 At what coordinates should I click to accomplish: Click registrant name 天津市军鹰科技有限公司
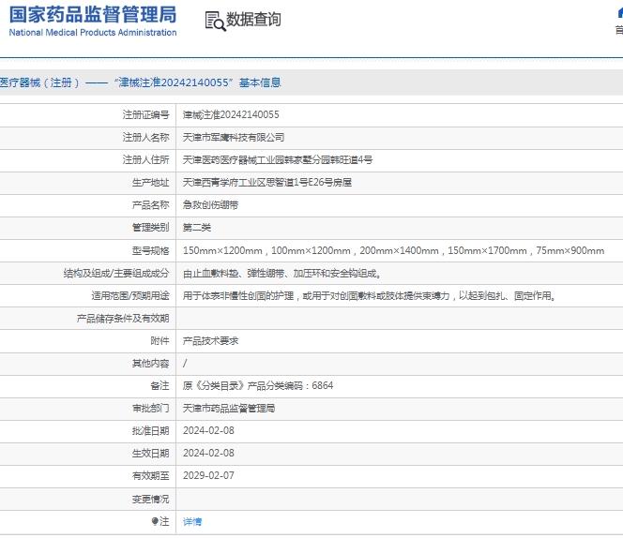pyautogui.click(x=233, y=137)
